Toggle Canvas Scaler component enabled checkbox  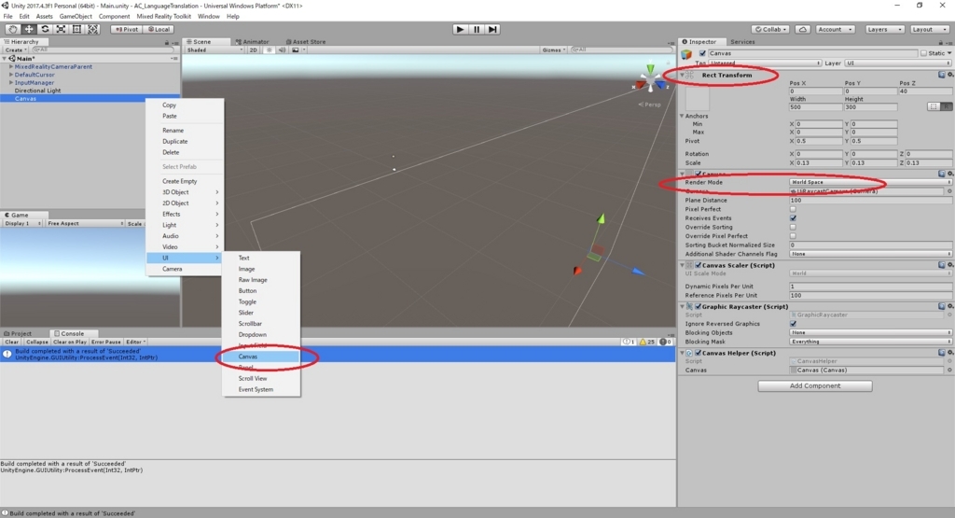click(x=699, y=265)
